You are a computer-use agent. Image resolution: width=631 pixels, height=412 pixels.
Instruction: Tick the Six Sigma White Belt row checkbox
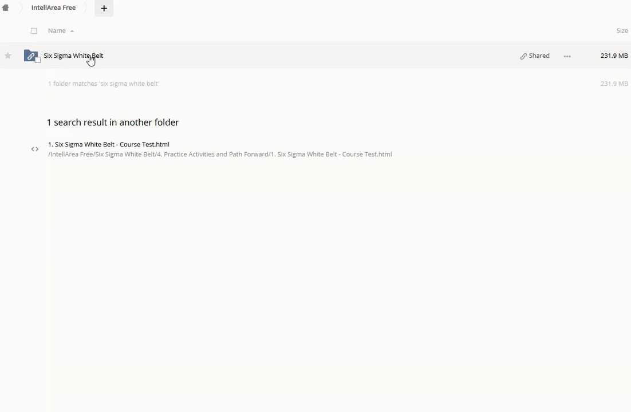click(38, 60)
